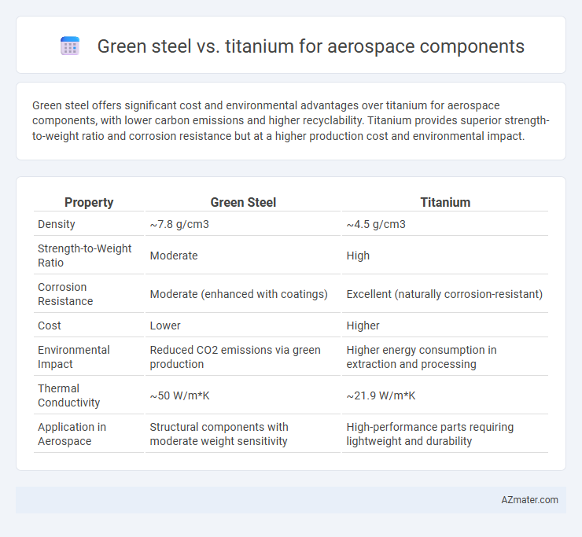
Task: Click the 'Titanium' column header
Action: click(445, 202)
